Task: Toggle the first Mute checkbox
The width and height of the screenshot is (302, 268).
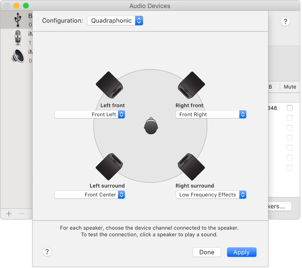Action: 290,108
